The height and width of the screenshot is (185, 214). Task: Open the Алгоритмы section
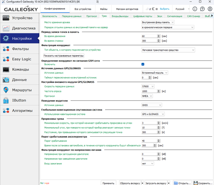19,111
